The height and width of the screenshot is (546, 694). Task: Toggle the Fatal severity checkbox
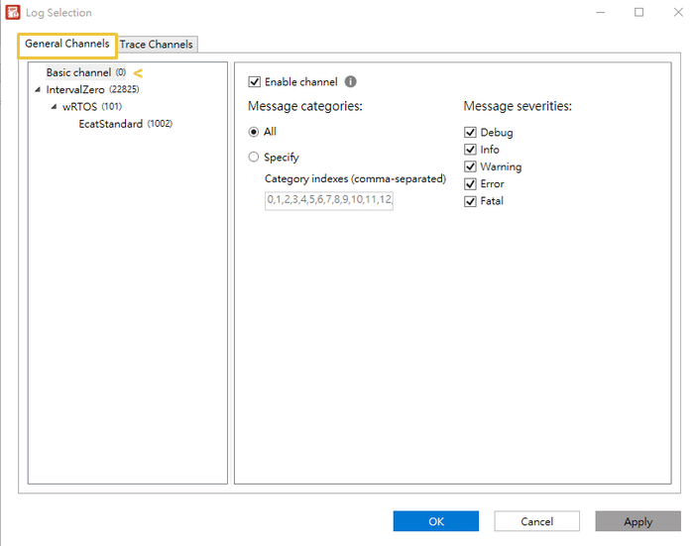coord(471,201)
